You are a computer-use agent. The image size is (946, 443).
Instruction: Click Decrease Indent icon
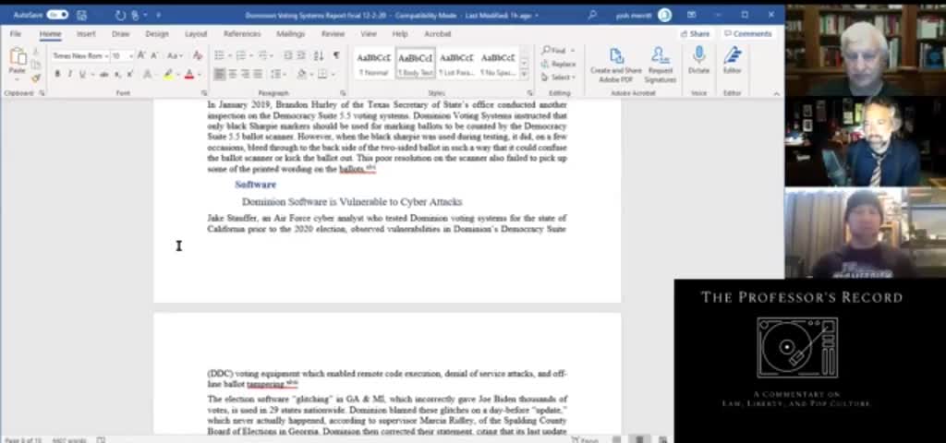click(x=288, y=55)
